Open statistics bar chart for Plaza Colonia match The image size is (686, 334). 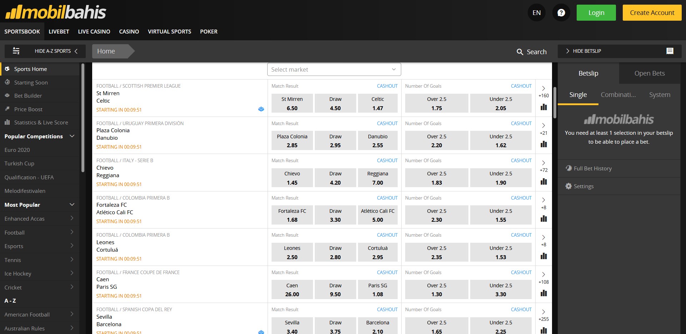point(544,144)
